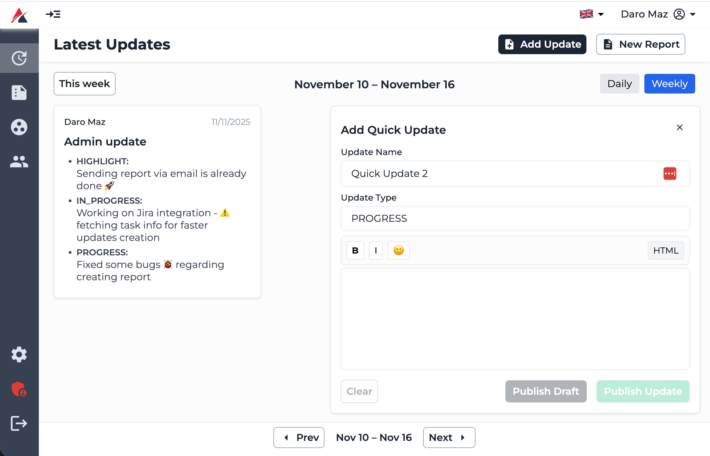
Task: Go to Next week
Action: point(449,437)
